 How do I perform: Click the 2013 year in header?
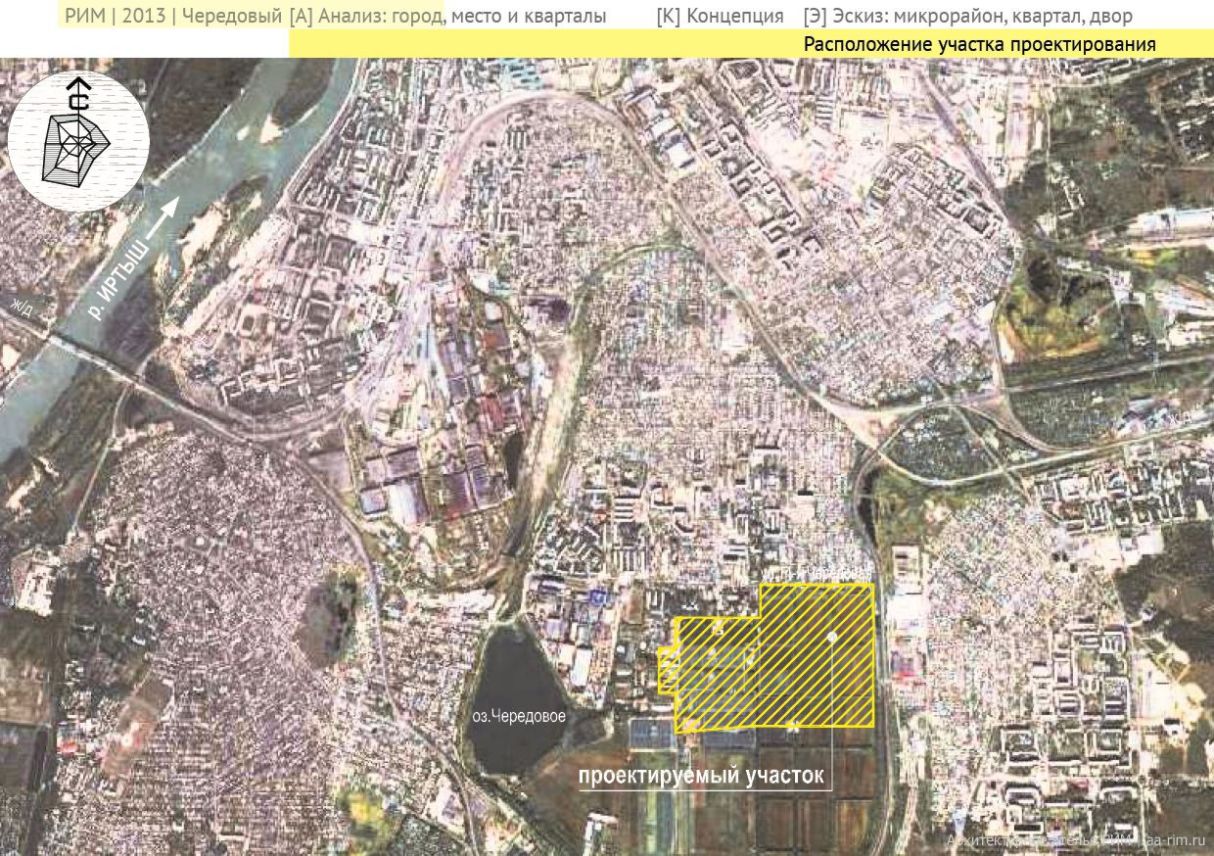tap(146, 17)
